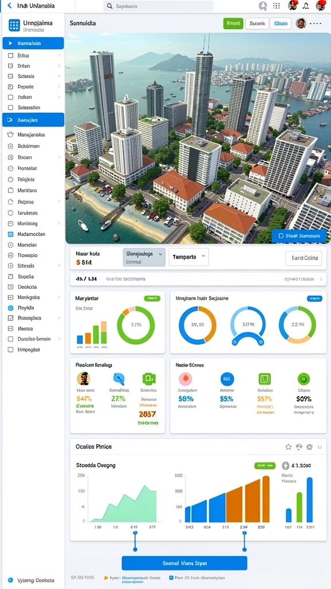Expand the Bitian sidebar row chevron
This screenshot has width=331, height=589.
coord(59,55)
